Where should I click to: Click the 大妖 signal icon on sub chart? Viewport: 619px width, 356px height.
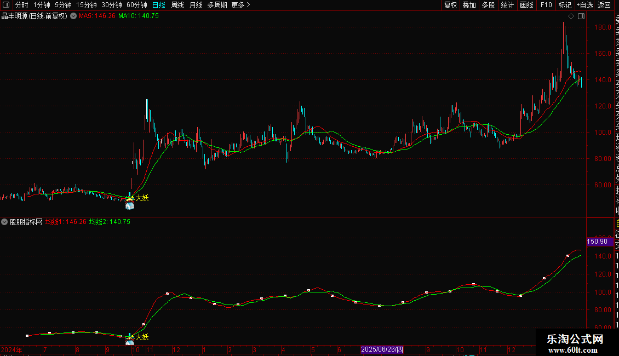click(x=130, y=342)
